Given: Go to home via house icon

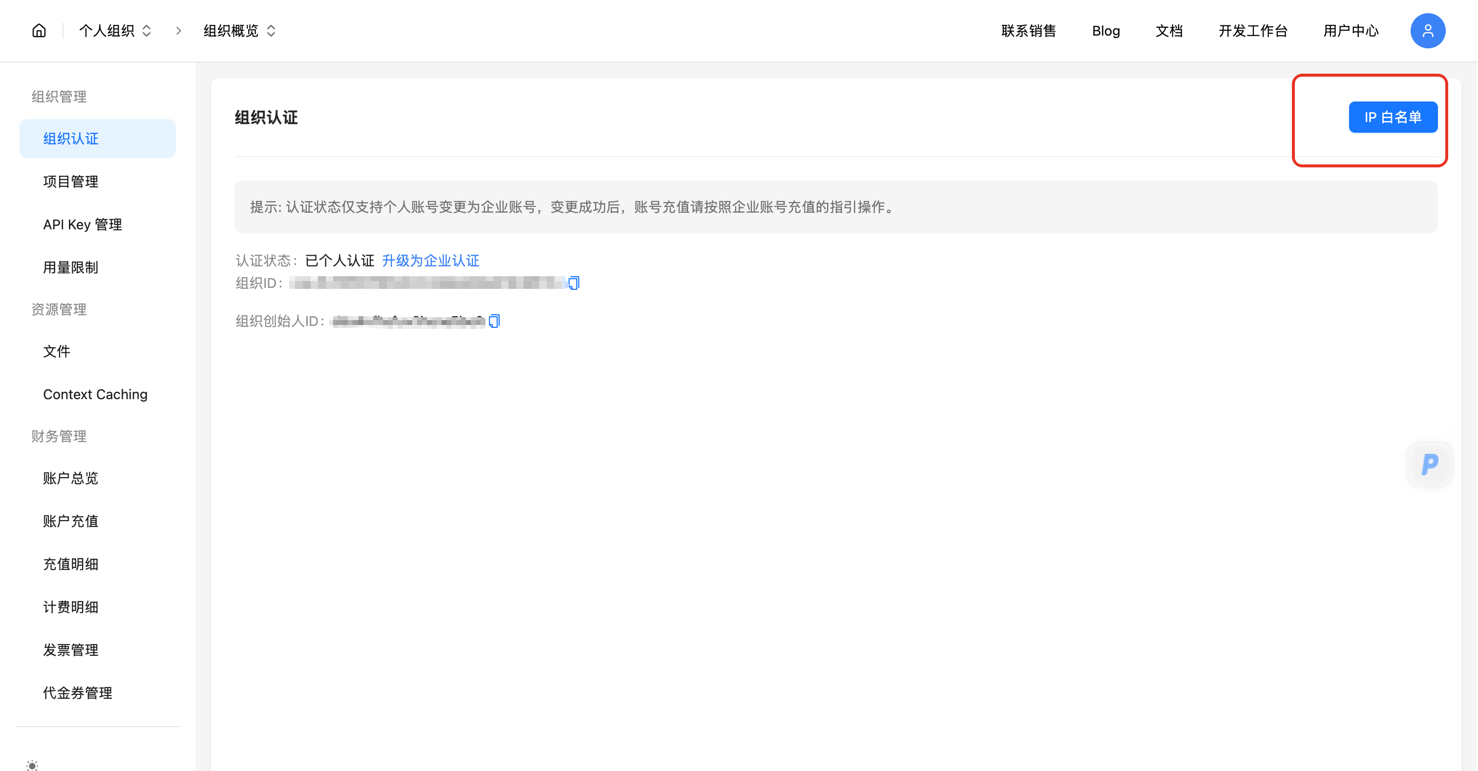Looking at the screenshot, I should coord(39,30).
